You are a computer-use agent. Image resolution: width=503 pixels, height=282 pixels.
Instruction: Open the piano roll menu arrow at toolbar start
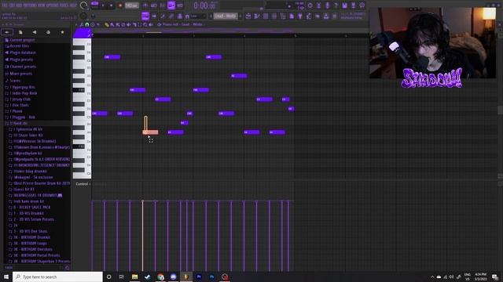(76, 24)
